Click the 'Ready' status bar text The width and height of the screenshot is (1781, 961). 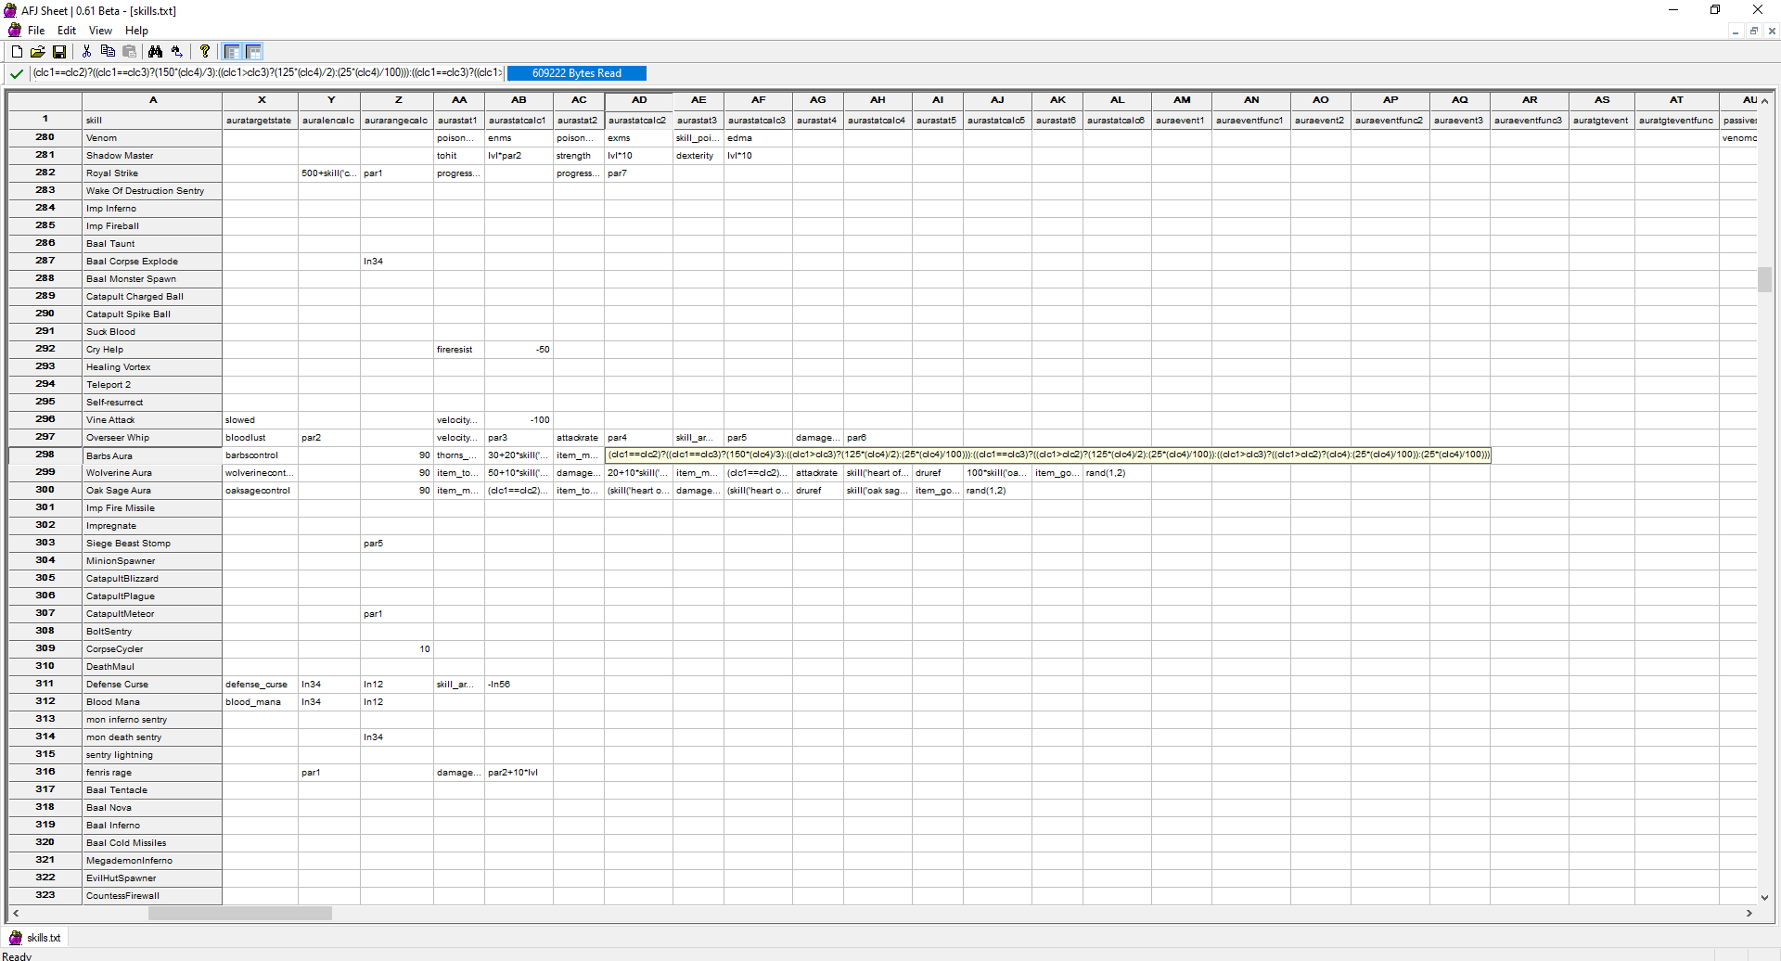click(x=17, y=955)
